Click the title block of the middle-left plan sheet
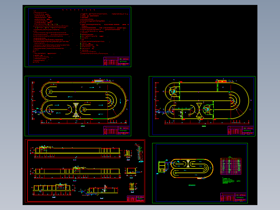 click(x=116, y=130)
